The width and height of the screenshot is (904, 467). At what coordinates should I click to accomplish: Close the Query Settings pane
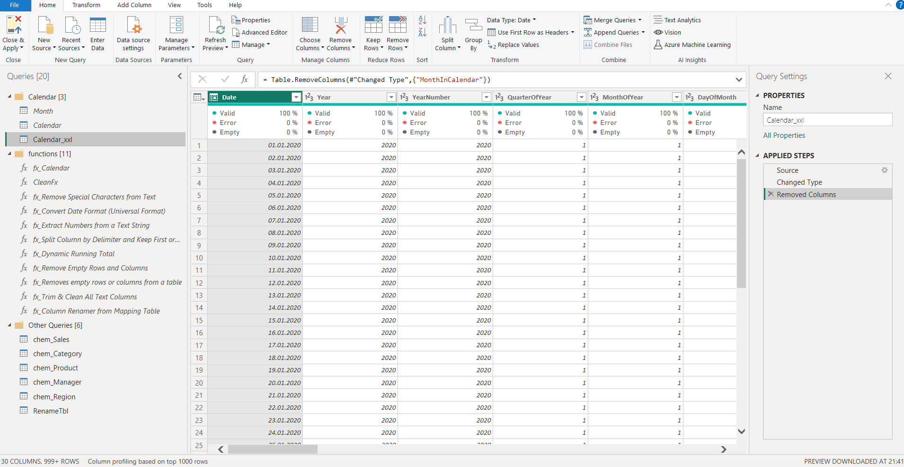pyautogui.click(x=888, y=76)
